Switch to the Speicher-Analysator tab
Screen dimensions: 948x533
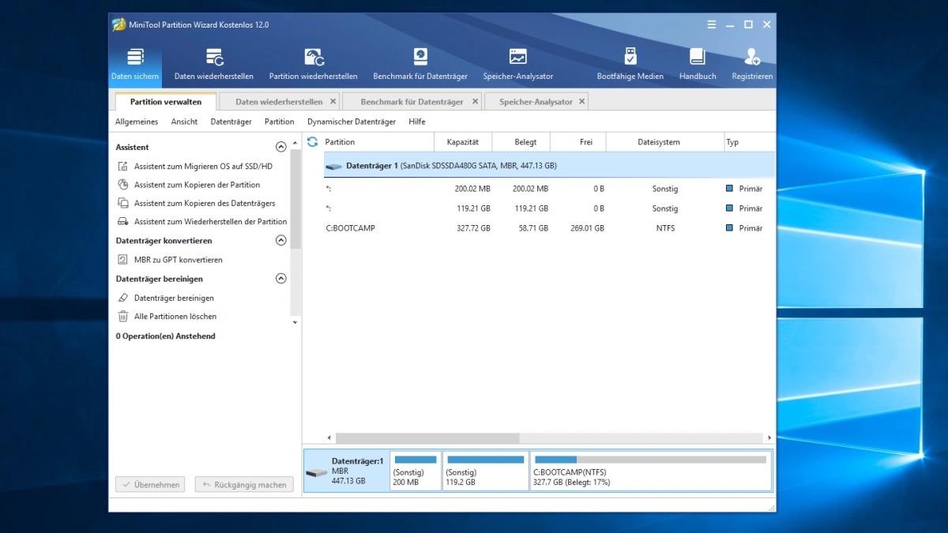click(536, 102)
